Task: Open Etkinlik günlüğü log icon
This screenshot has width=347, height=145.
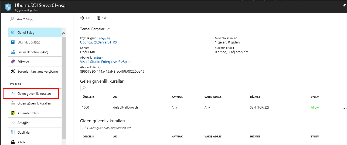Action: [x=13, y=42]
